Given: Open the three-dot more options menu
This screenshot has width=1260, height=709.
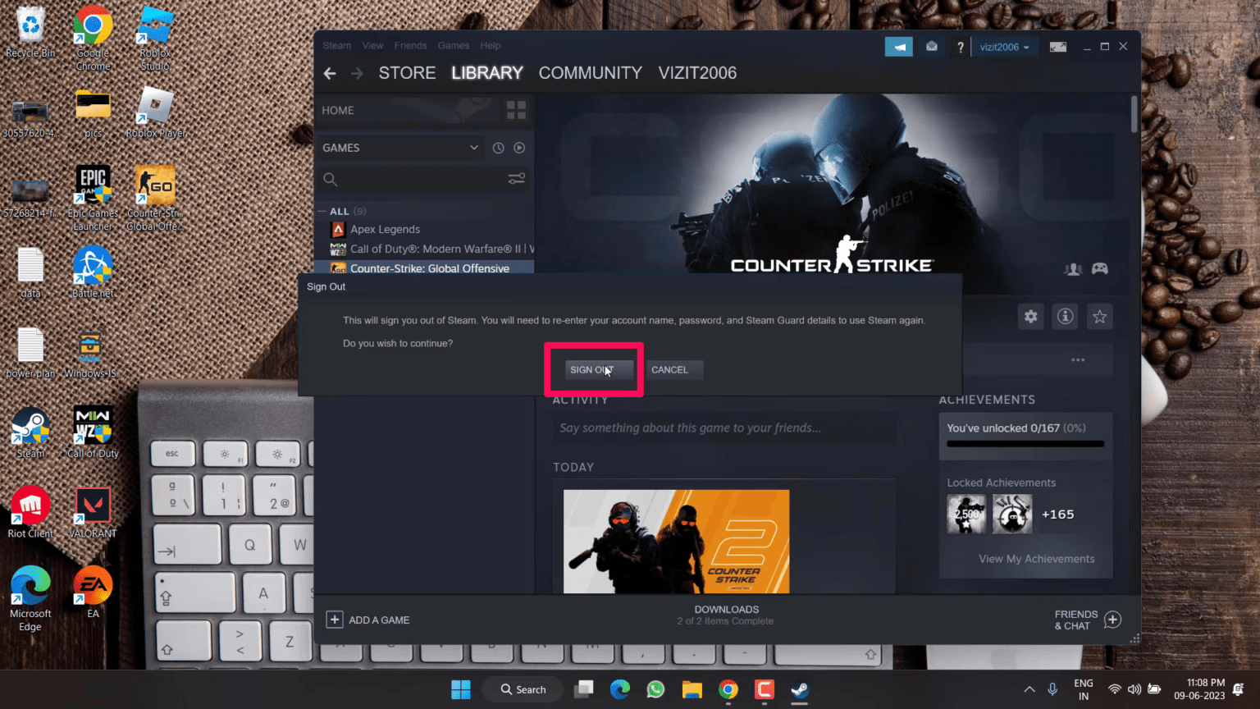Looking at the screenshot, I should [x=1078, y=360].
